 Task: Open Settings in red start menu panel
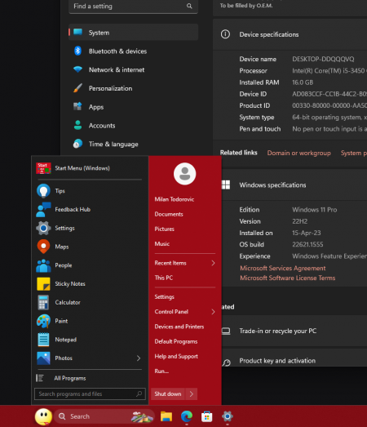coord(164,297)
